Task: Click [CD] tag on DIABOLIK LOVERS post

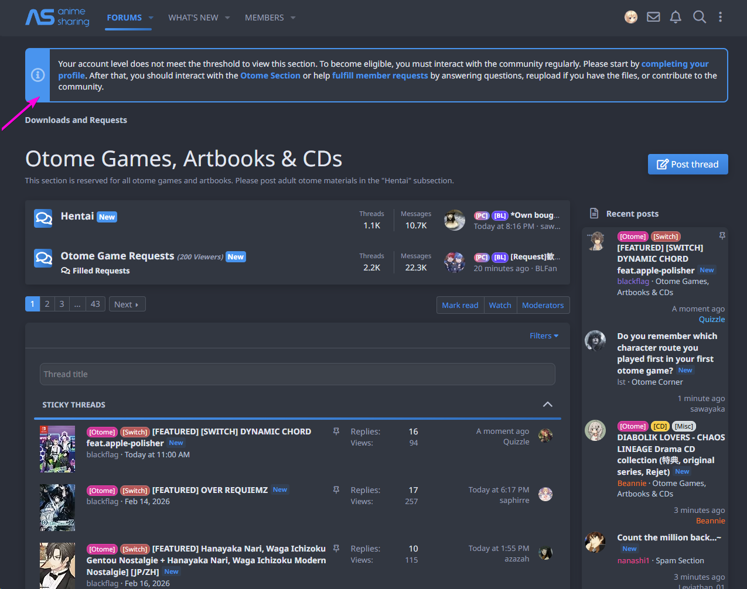Action: coord(660,426)
